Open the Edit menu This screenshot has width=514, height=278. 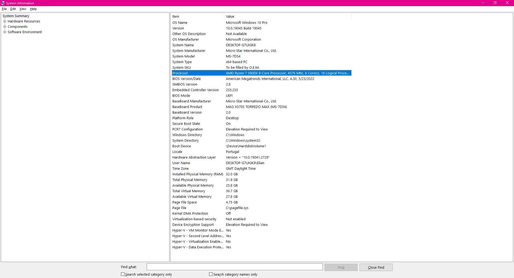click(13, 9)
